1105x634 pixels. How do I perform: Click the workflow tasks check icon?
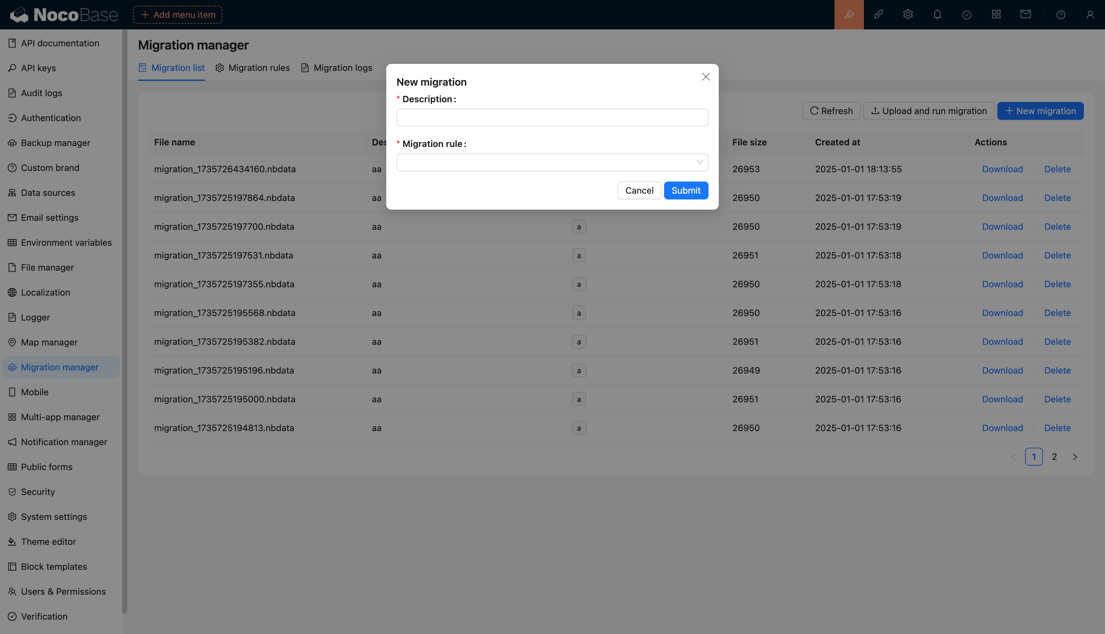point(967,15)
